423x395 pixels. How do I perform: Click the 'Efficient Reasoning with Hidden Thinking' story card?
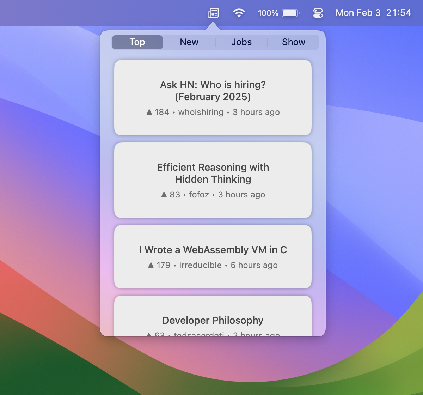(x=213, y=173)
